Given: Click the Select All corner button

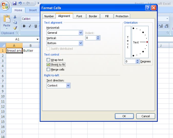Looking at the screenshot, I should tap(3, 45).
